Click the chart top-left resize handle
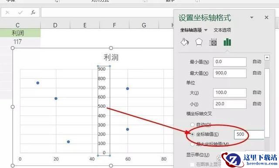Screen dimensions: 279x168 pyautogui.click(x=13, y=48)
